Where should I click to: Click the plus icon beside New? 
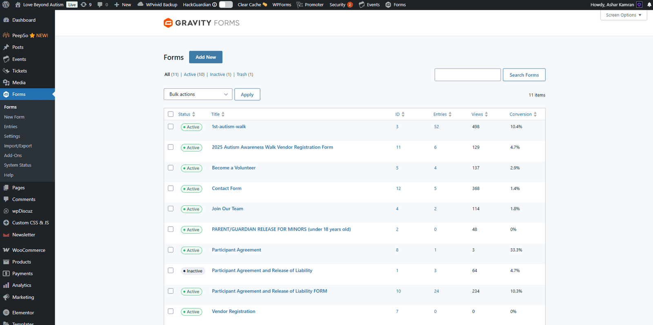tap(117, 5)
